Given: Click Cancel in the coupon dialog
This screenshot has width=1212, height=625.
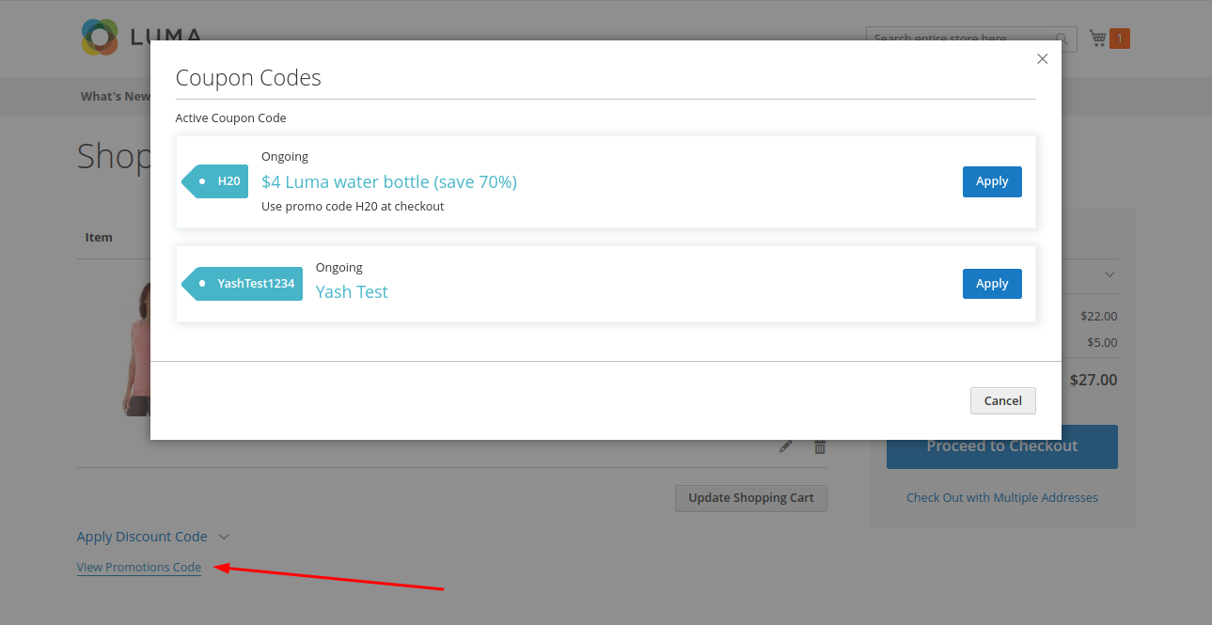Looking at the screenshot, I should coord(1002,400).
